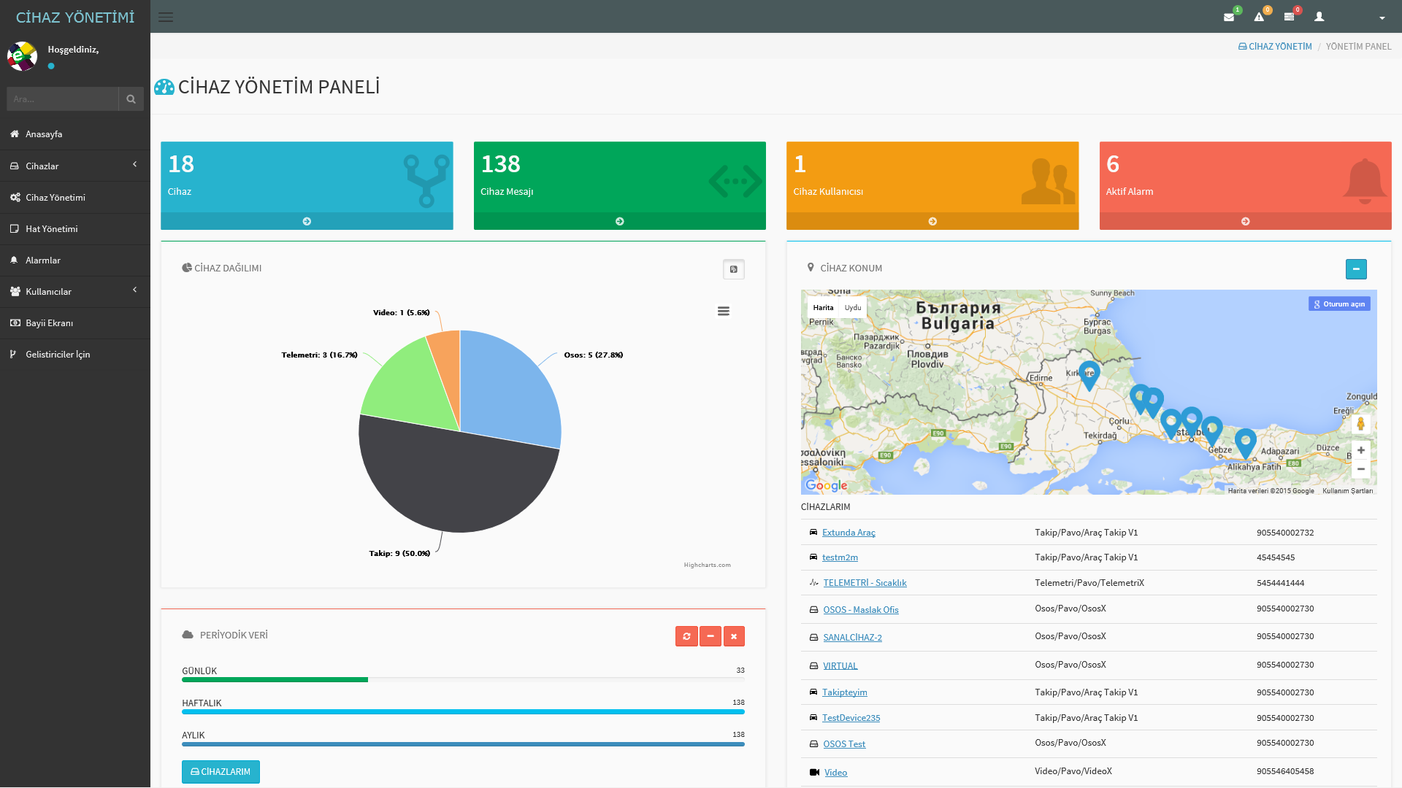Open the user dropdown caret in header
Screen dimensions: 1402x788
(x=1382, y=18)
